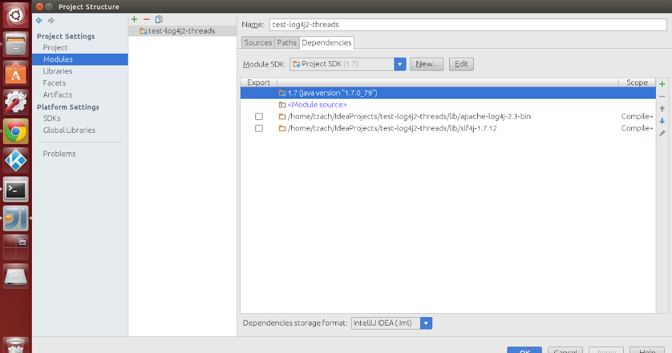Select Modules in the sidebar
This screenshot has width=672, height=353.
80,59
